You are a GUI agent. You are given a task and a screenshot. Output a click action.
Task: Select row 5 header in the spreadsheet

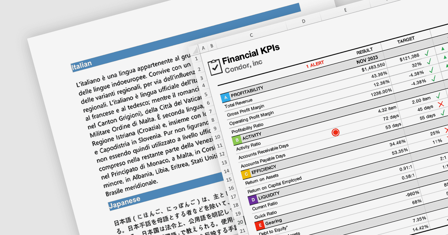[x=206, y=94]
